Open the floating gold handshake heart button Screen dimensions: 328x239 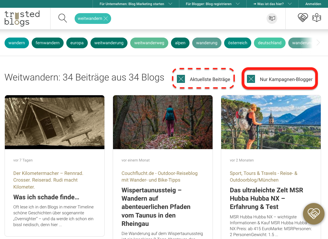314,214
